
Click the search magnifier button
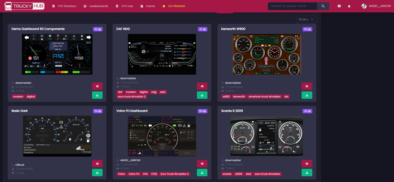click(323, 6)
